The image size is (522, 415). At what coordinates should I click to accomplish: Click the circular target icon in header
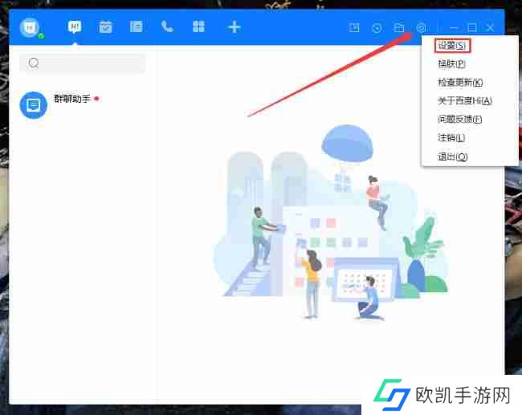[x=377, y=28]
